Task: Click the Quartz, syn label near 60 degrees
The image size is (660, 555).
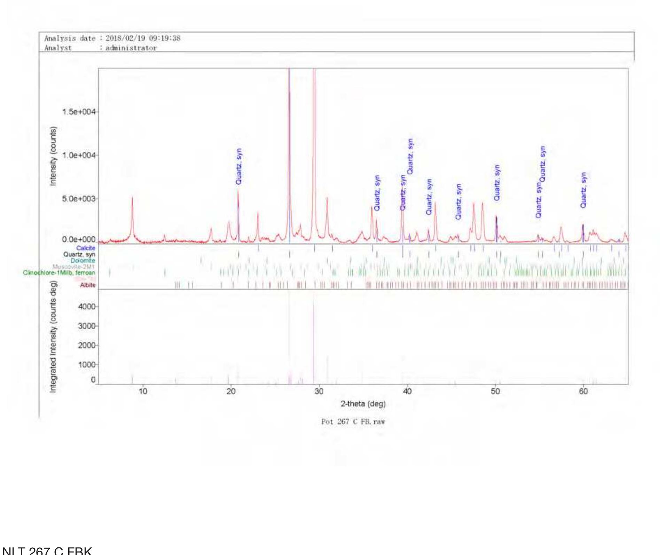Action: click(x=583, y=190)
